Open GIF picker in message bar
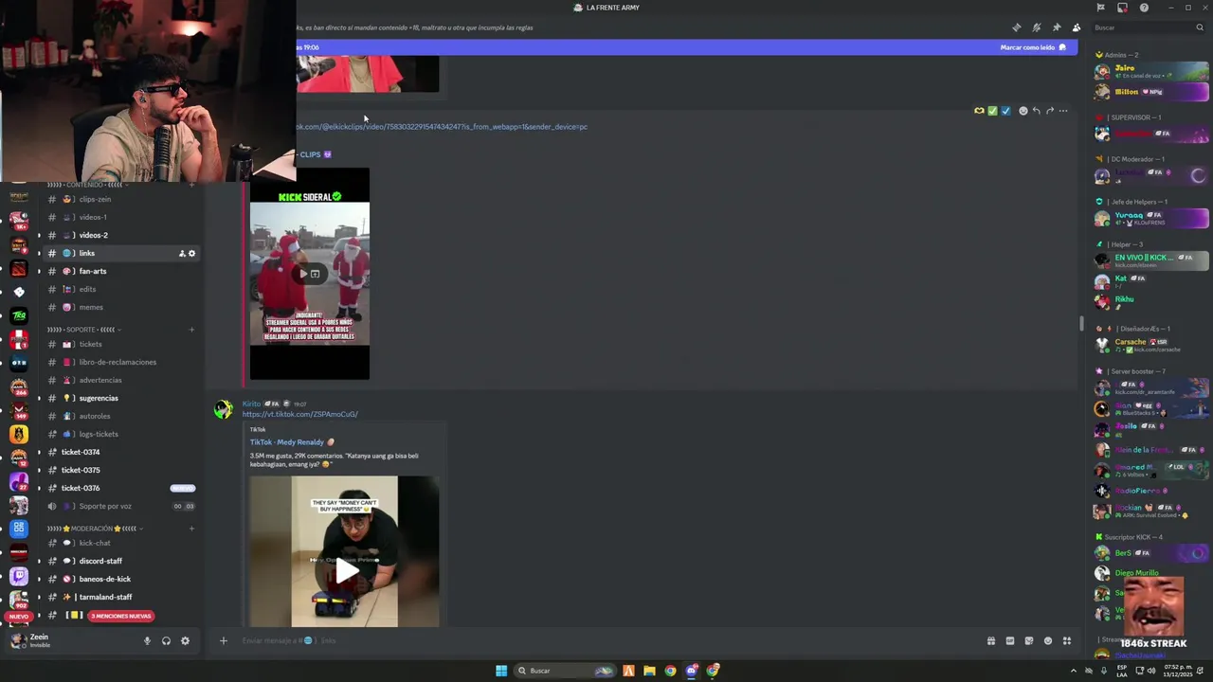 tap(1009, 641)
